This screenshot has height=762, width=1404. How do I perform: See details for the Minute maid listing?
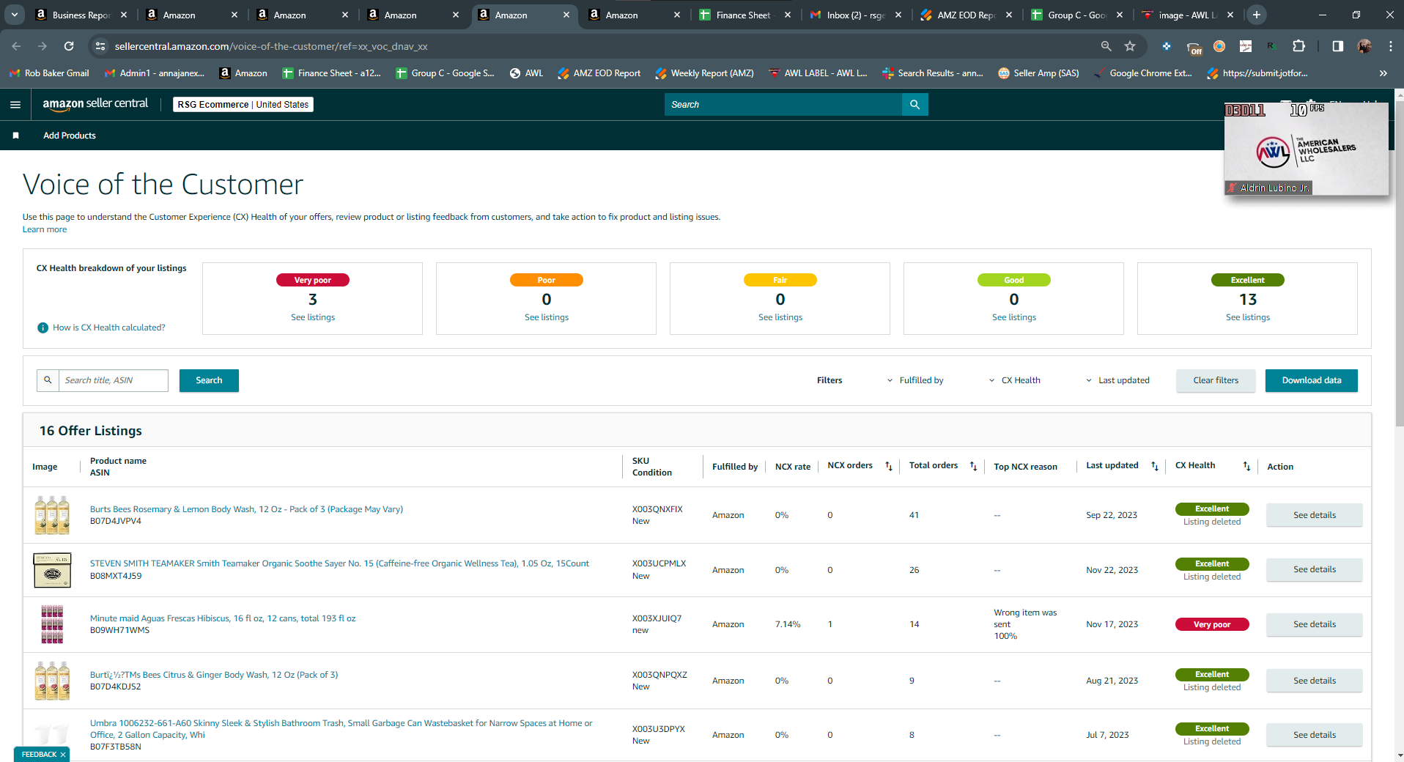point(1315,624)
